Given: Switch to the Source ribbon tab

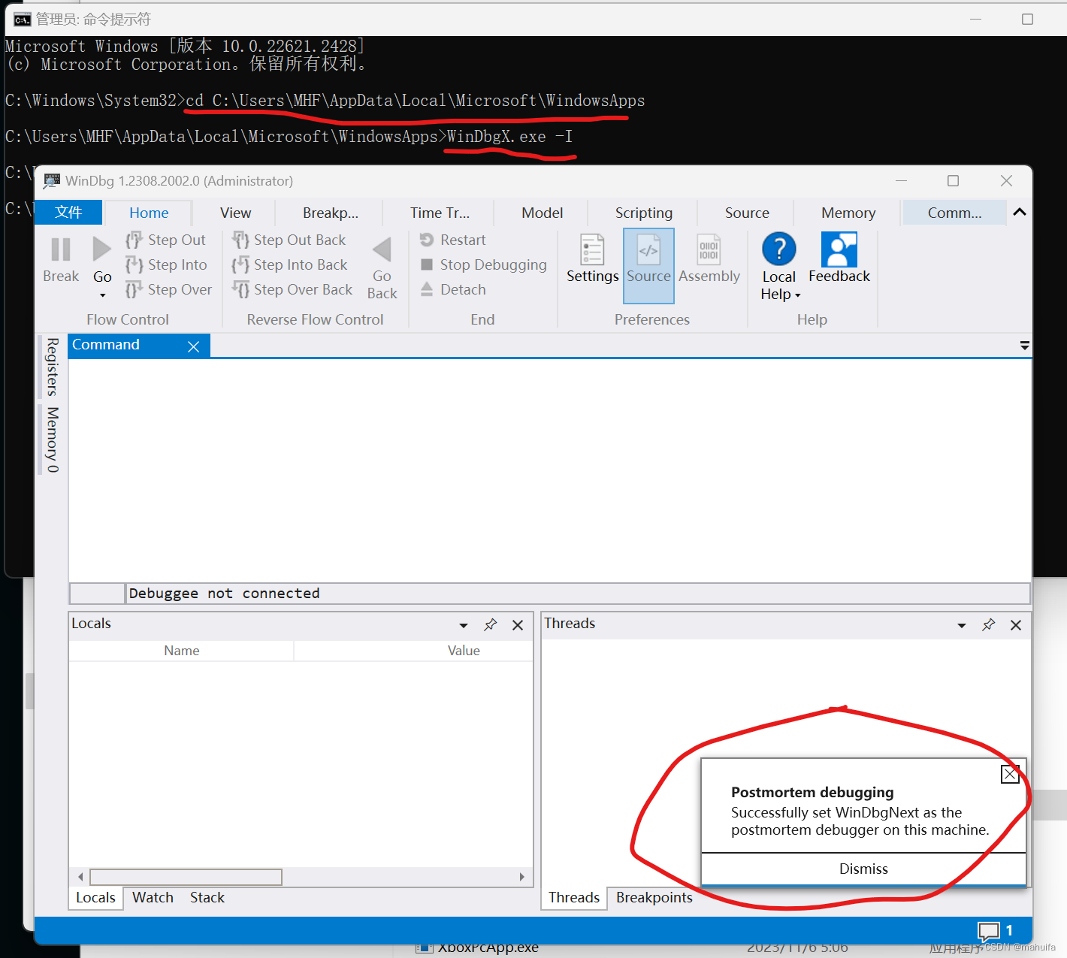Looking at the screenshot, I should pos(747,213).
